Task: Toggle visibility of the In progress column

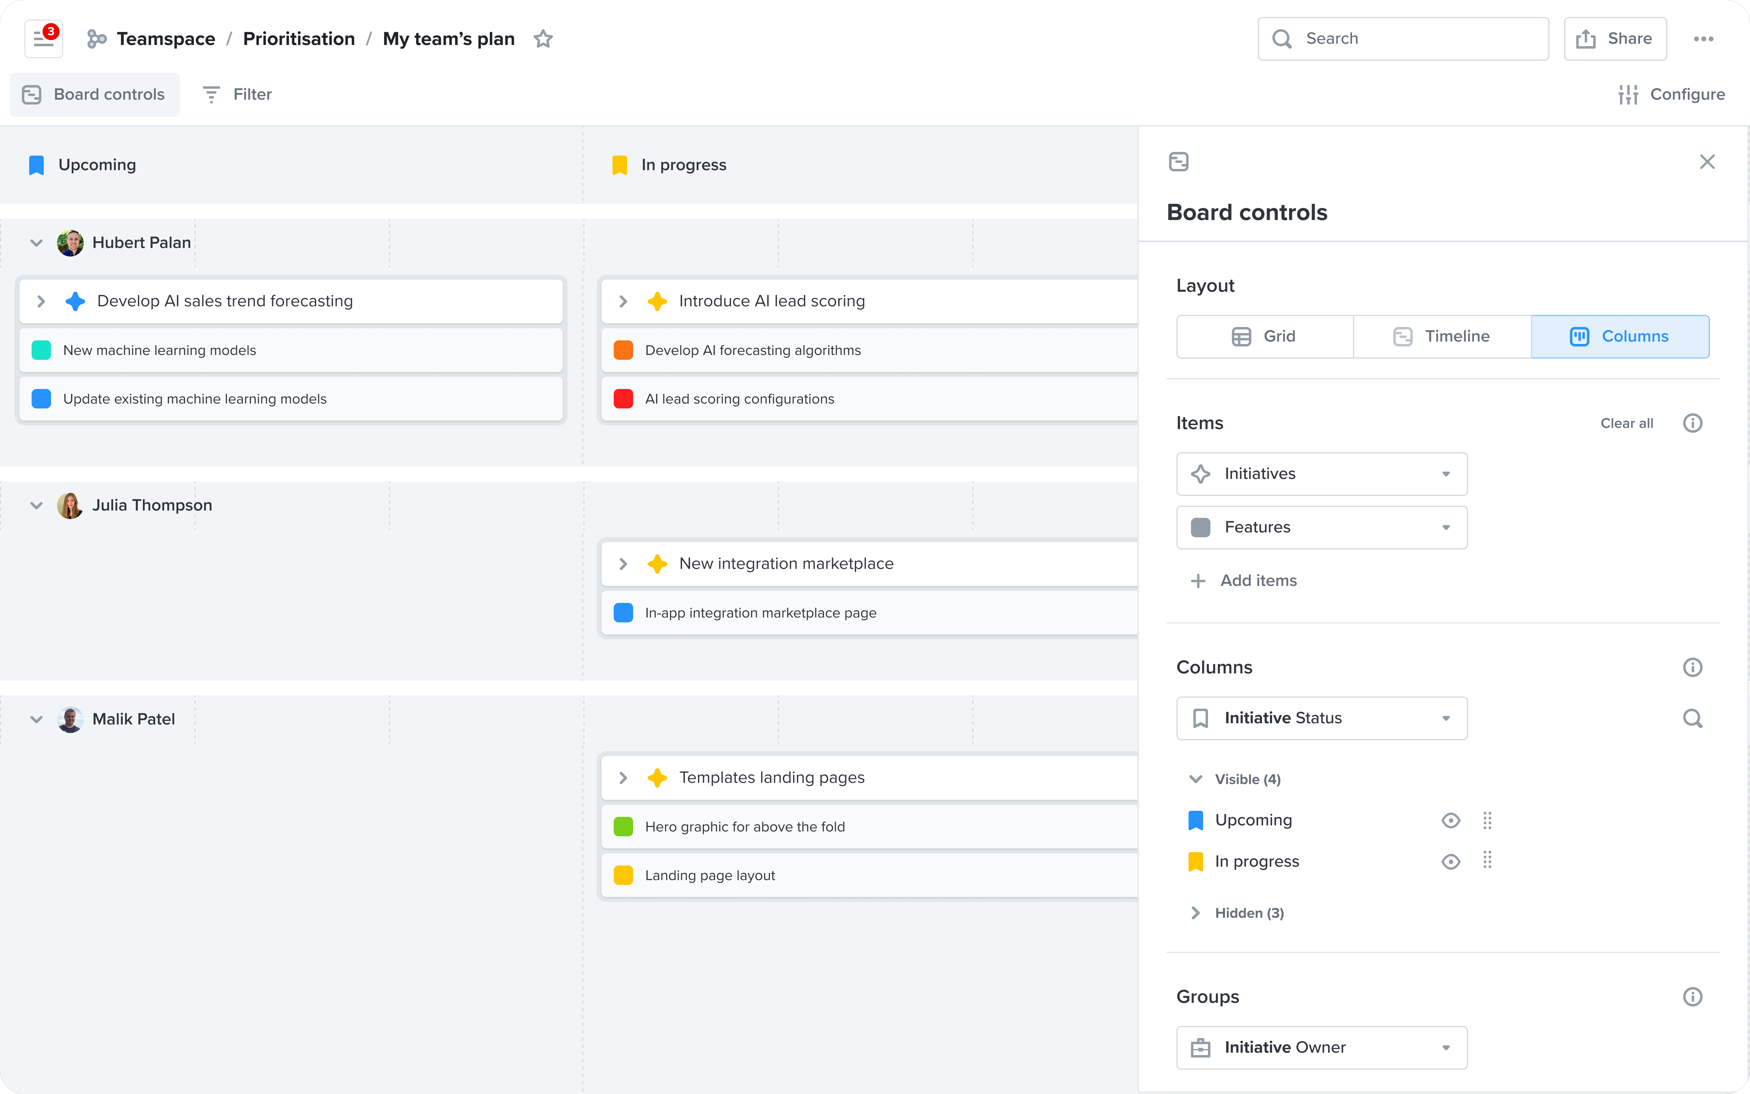Action: pos(1451,861)
